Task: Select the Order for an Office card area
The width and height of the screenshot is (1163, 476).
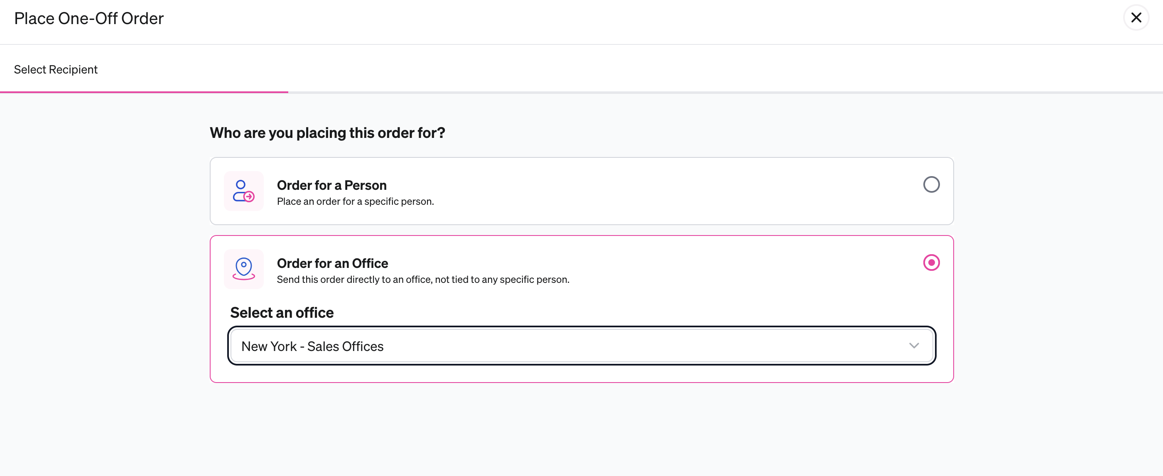Action: [x=581, y=309]
